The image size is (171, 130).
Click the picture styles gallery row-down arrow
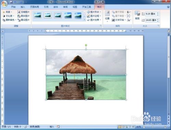[x=84, y=16]
